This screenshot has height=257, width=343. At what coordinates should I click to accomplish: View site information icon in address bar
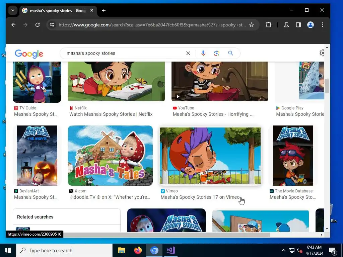click(x=52, y=25)
